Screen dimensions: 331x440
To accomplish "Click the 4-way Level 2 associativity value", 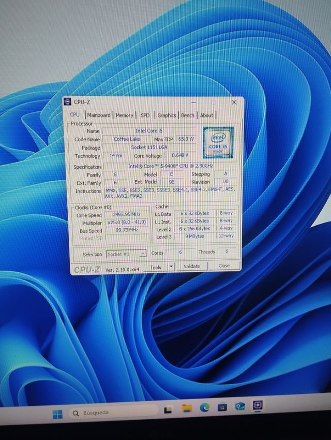I will coord(226,228).
